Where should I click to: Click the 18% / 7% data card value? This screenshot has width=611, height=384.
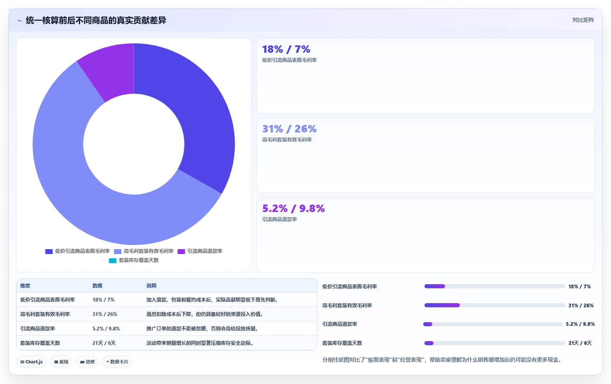[286, 49]
